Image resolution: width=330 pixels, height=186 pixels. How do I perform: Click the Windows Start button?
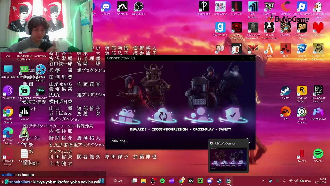[102, 181]
